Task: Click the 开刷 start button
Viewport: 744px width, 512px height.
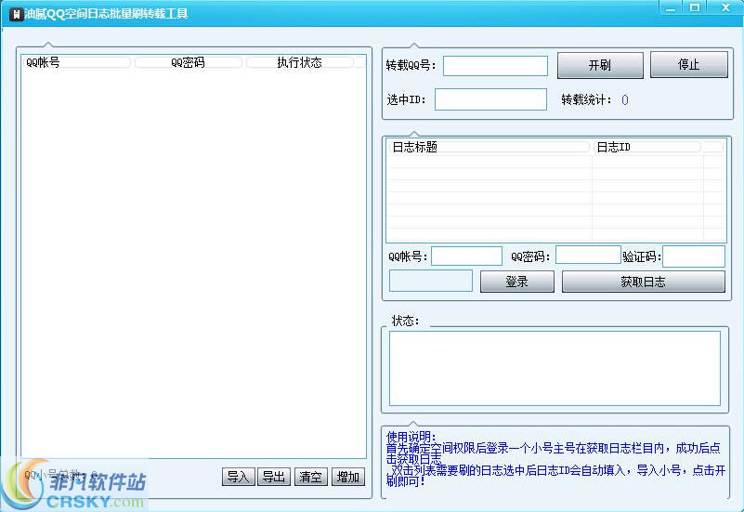Action: 600,65
